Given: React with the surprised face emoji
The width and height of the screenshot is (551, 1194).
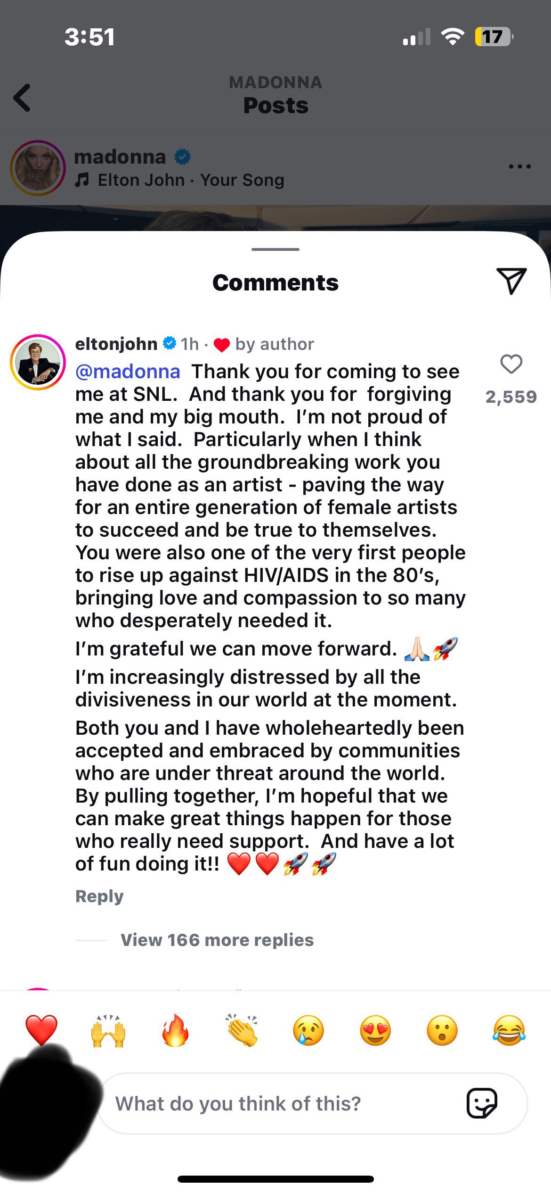Looking at the screenshot, I should (x=442, y=1030).
